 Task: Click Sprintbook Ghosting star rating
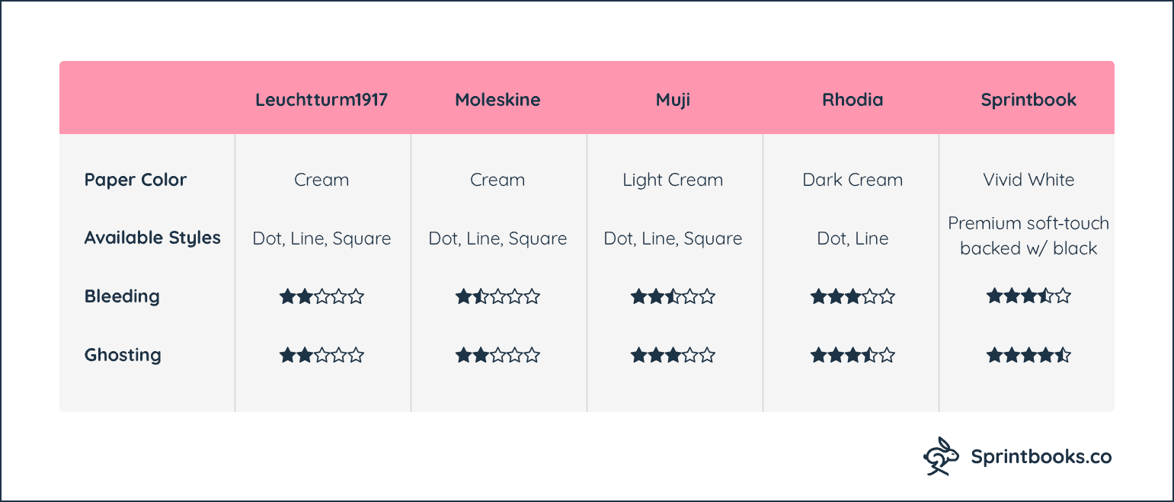coord(1028,355)
